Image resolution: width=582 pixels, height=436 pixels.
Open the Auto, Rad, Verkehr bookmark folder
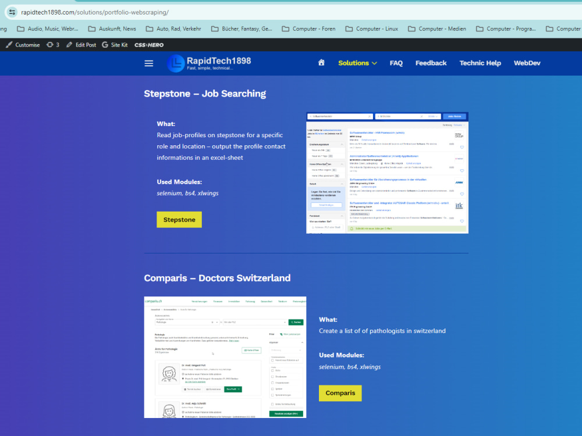coord(173,29)
